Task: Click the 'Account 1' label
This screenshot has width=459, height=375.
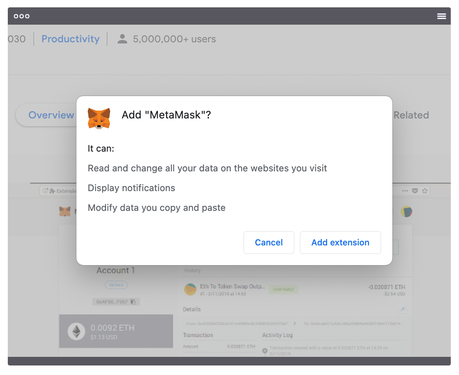Action: 116,270
